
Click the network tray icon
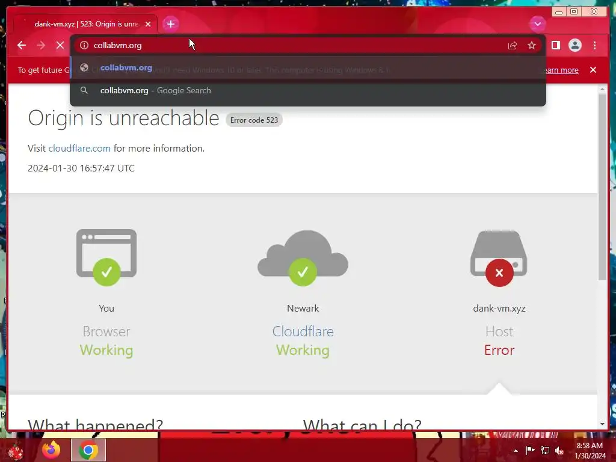[545, 451]
